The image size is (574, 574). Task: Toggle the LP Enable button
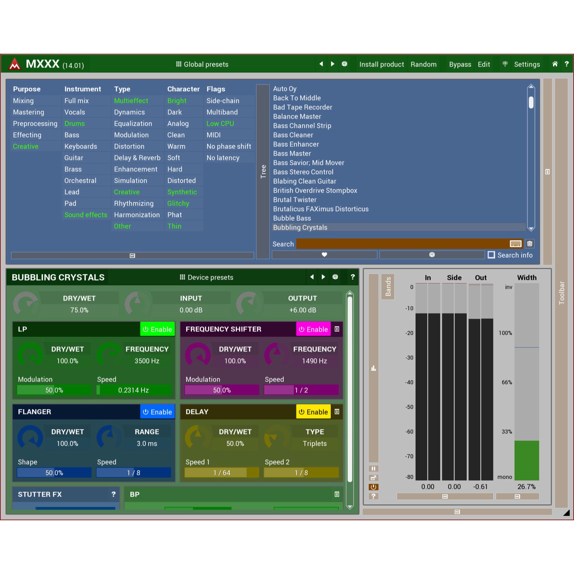pos(158,329)
